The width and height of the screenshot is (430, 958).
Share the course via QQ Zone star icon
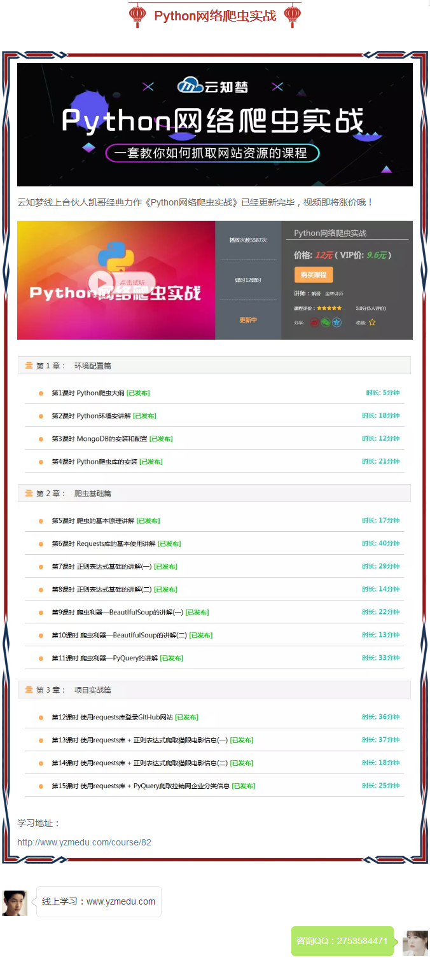[336, 323]
